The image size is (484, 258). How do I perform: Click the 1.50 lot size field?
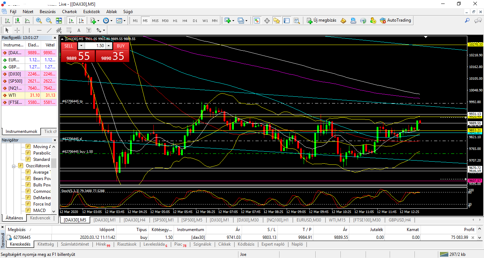95,46
